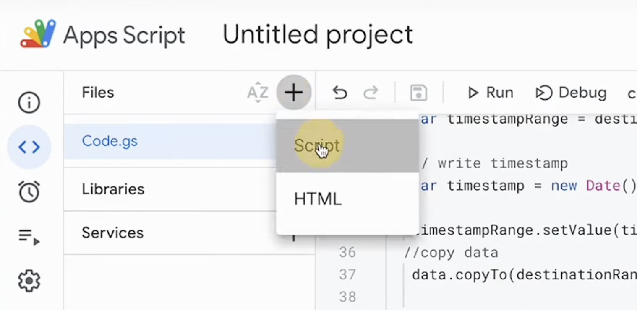Open the Overview info icon in sidebar
637x310 pixels.
[29, 103]
